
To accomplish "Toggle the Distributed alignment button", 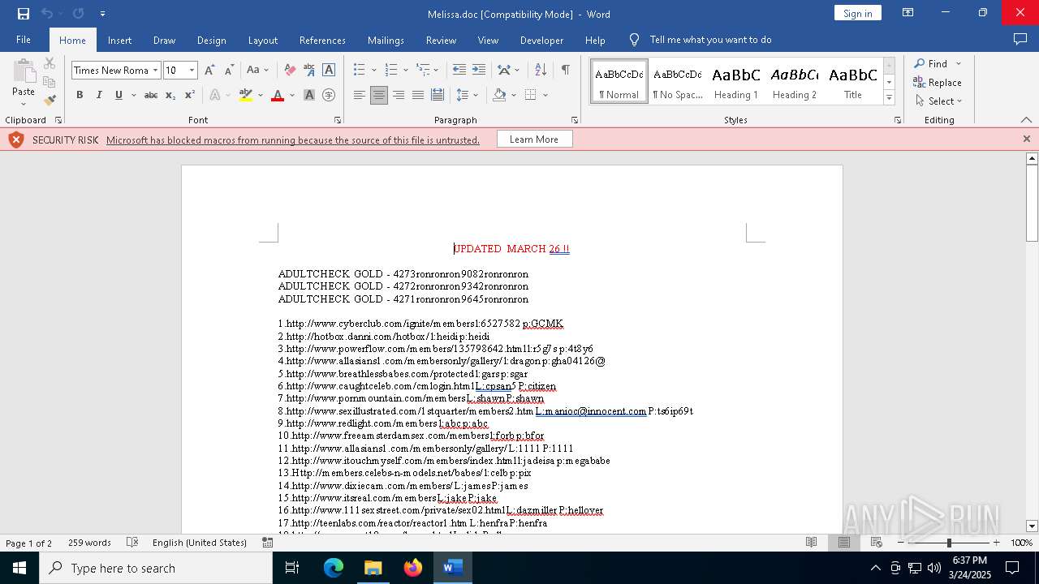I will [x=438, y=95].
